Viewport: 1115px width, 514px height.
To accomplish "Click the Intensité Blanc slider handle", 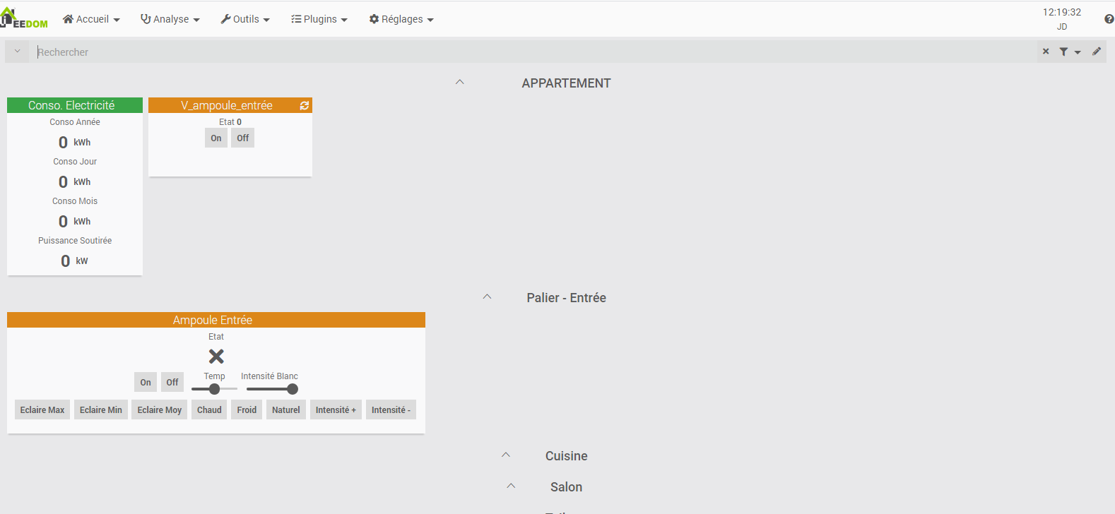I will point(293,389).
